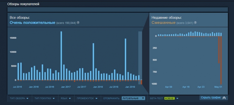Expand the ТИП ПОКУПКИ filter dropdown

pyautogui.click(x=44, y=98)
